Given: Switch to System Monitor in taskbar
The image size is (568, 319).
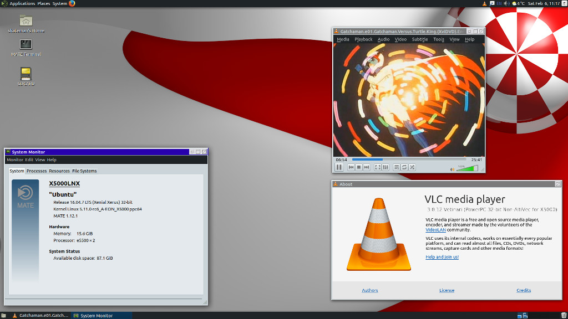Looking at the screenshot, I should 102,315.
